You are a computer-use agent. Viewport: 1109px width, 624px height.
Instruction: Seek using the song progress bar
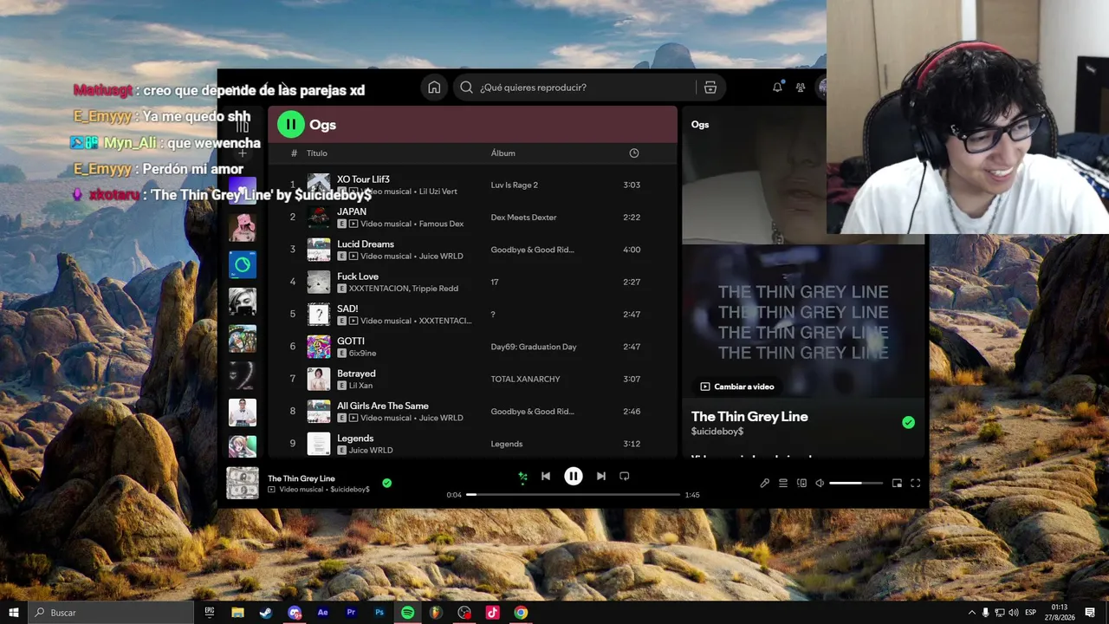pos(574,495)
